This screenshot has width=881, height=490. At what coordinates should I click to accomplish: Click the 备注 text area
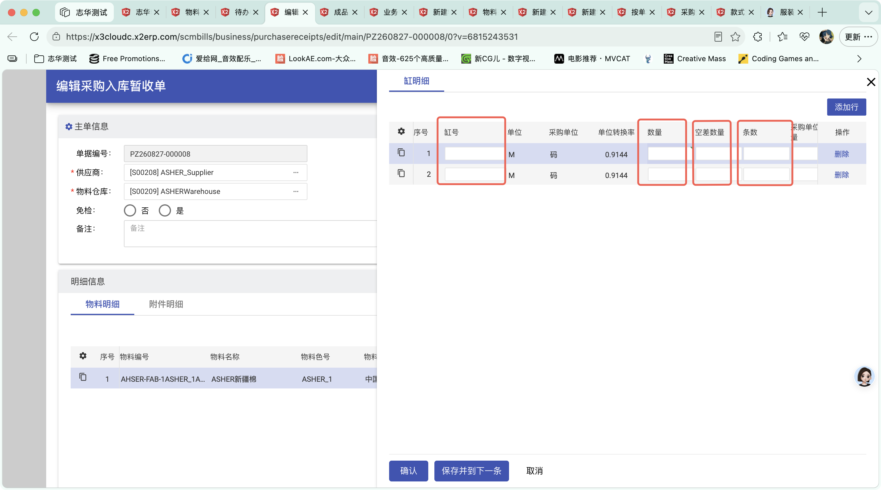pyautogui.click(x=251, y=234)
